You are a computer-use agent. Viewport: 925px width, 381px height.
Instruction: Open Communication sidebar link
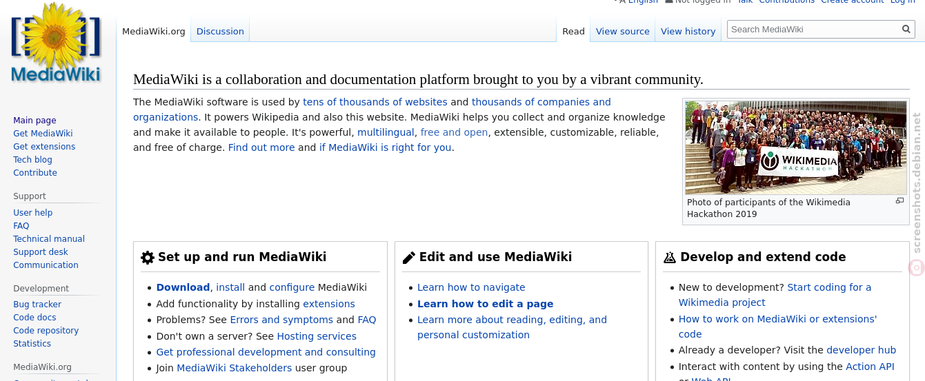coord(46,265)
